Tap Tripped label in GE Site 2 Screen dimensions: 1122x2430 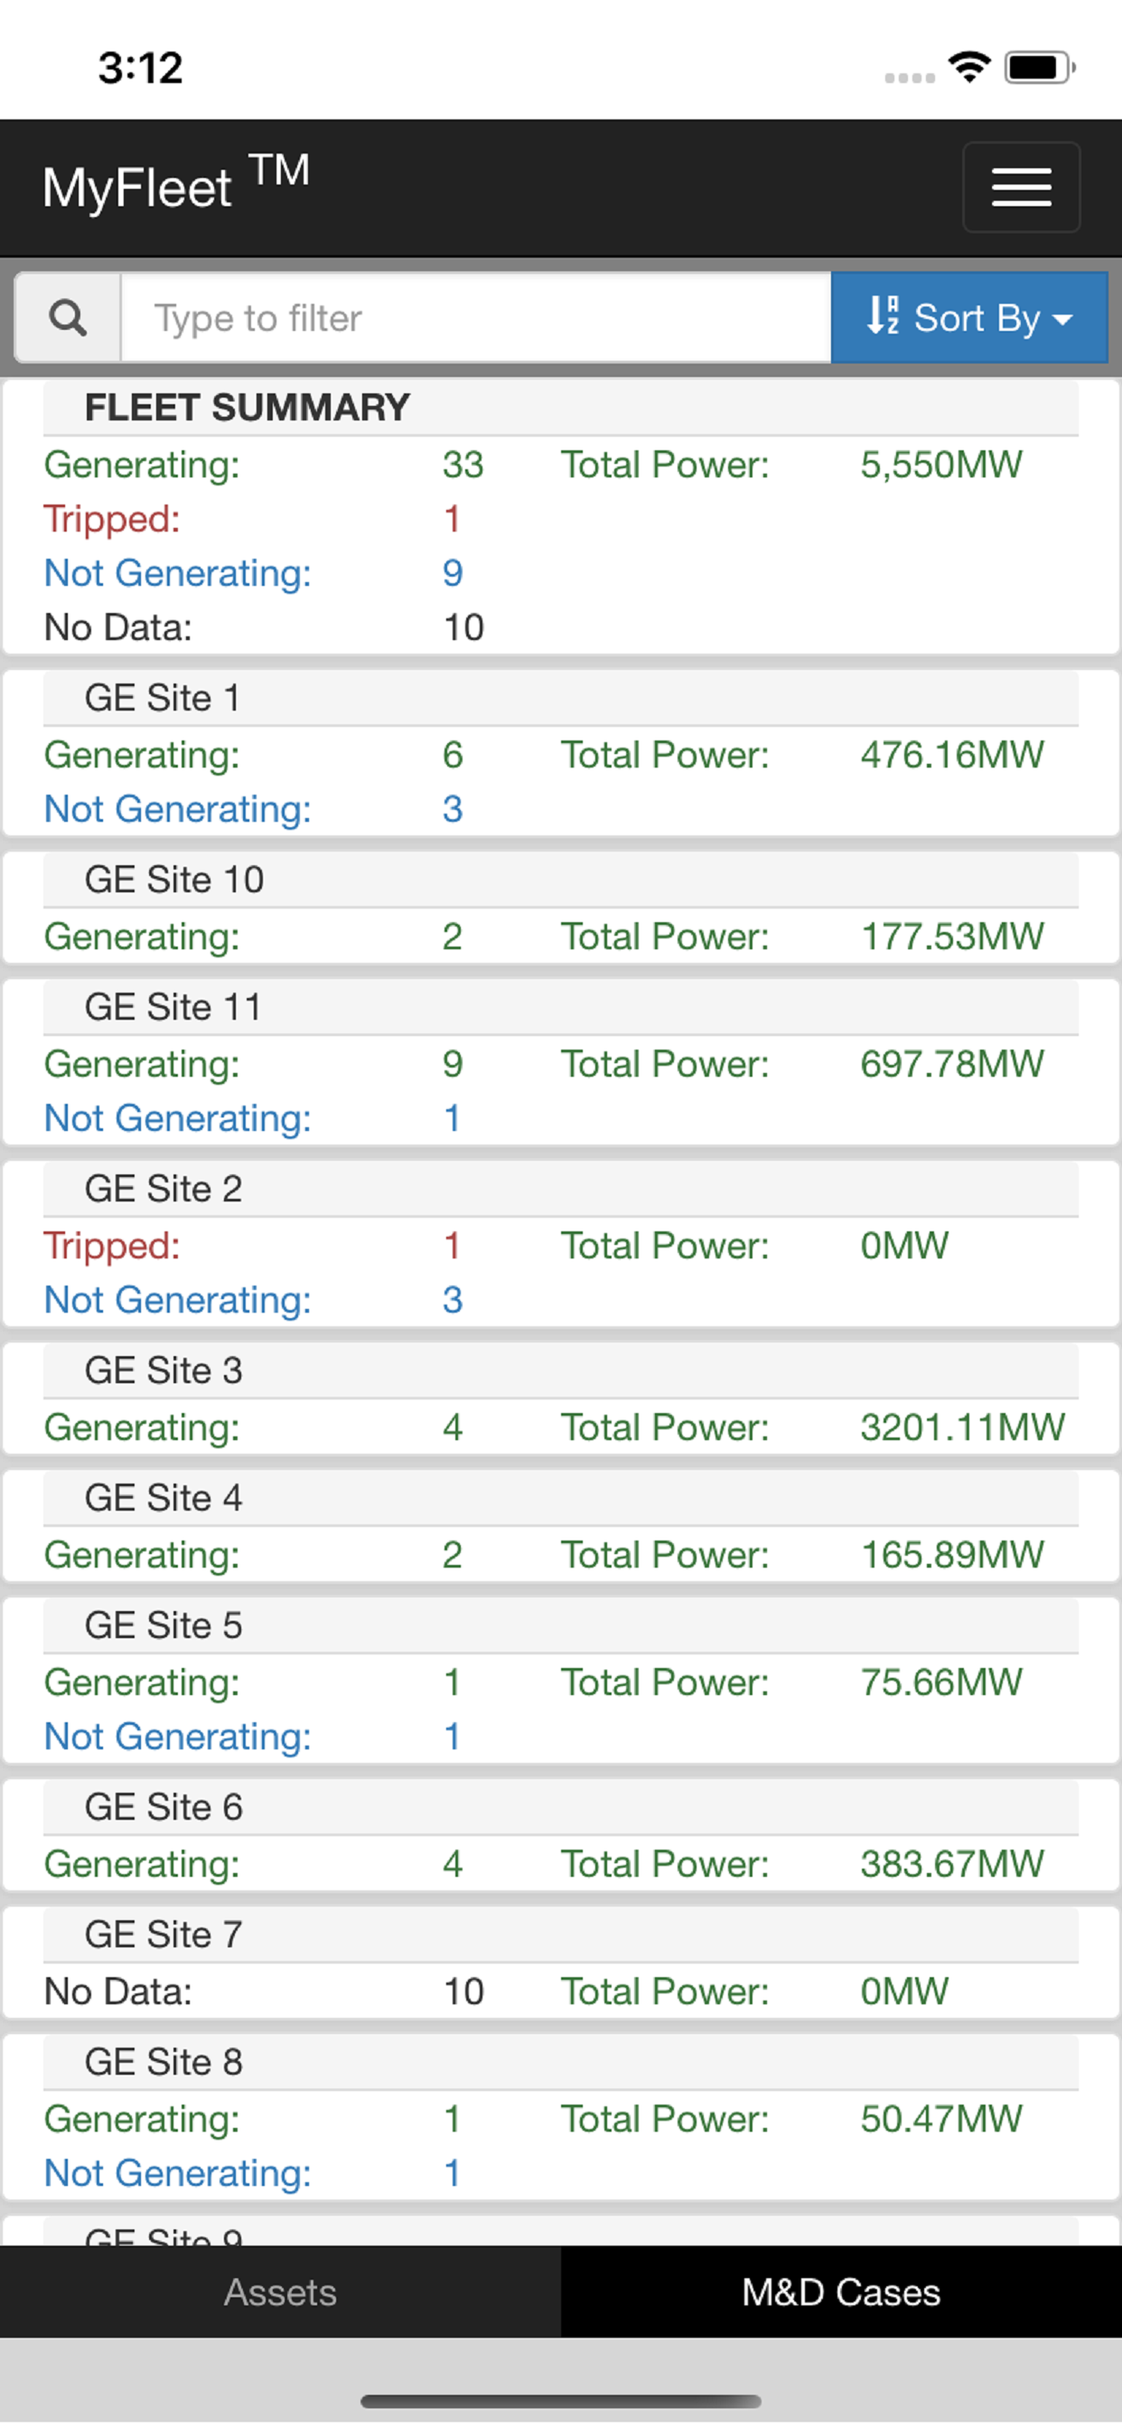point(112,1245)
